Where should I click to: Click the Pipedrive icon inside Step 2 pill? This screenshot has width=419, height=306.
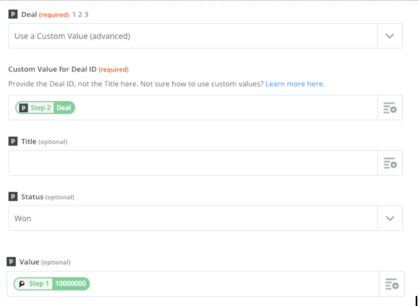[23, 108]
